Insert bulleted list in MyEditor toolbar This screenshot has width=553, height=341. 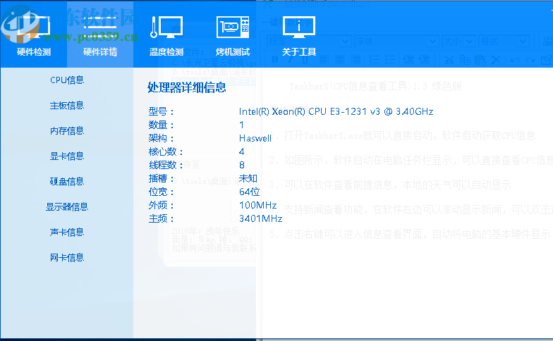pos(390,60)
